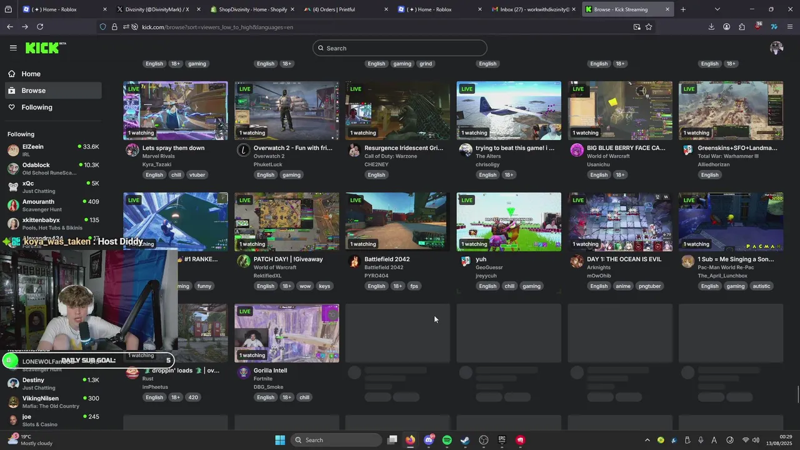The width and height of the screenshot is (800, 450).
Task: Open the Windows Start menu
Action: (280, 440)
